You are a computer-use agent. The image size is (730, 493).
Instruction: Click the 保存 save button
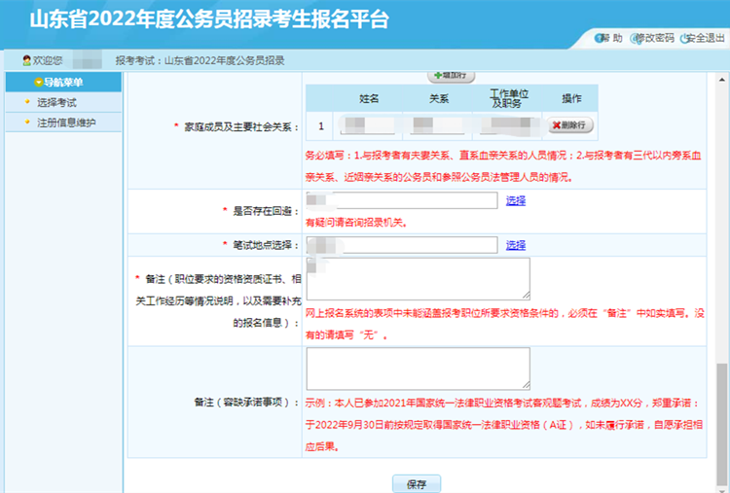click(x=417, y=483)
